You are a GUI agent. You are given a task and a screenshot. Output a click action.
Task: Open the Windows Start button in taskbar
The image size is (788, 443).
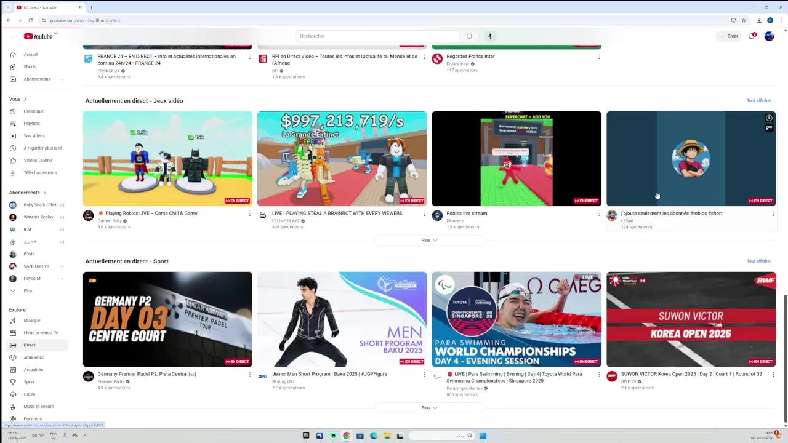click(x=483, y=436)
